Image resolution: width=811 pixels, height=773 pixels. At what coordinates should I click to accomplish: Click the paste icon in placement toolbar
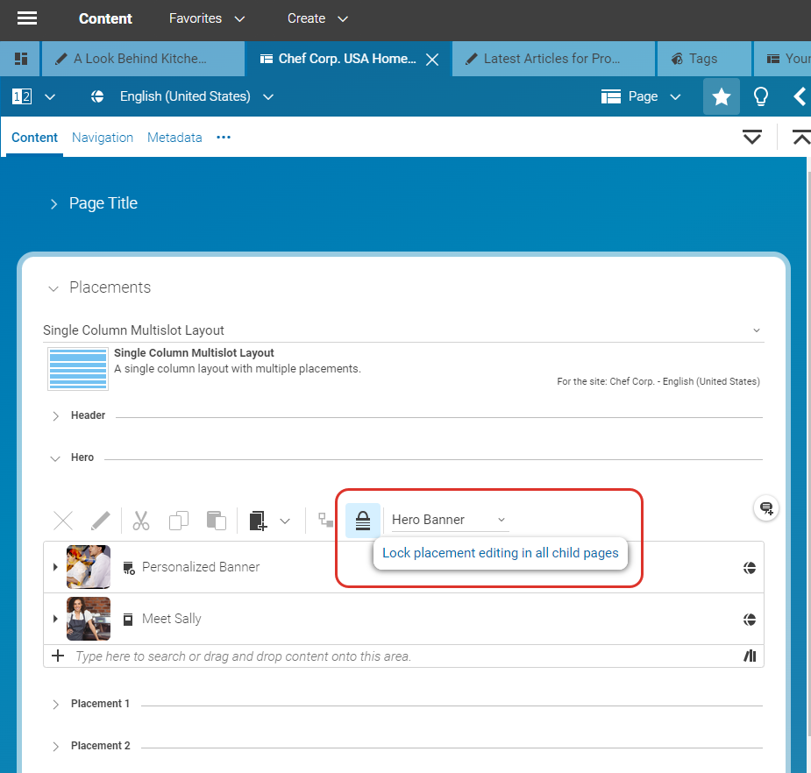[217, 521]
